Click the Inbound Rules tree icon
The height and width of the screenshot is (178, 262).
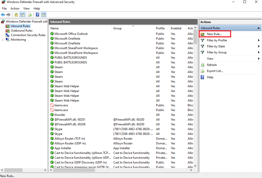[8, 26]
